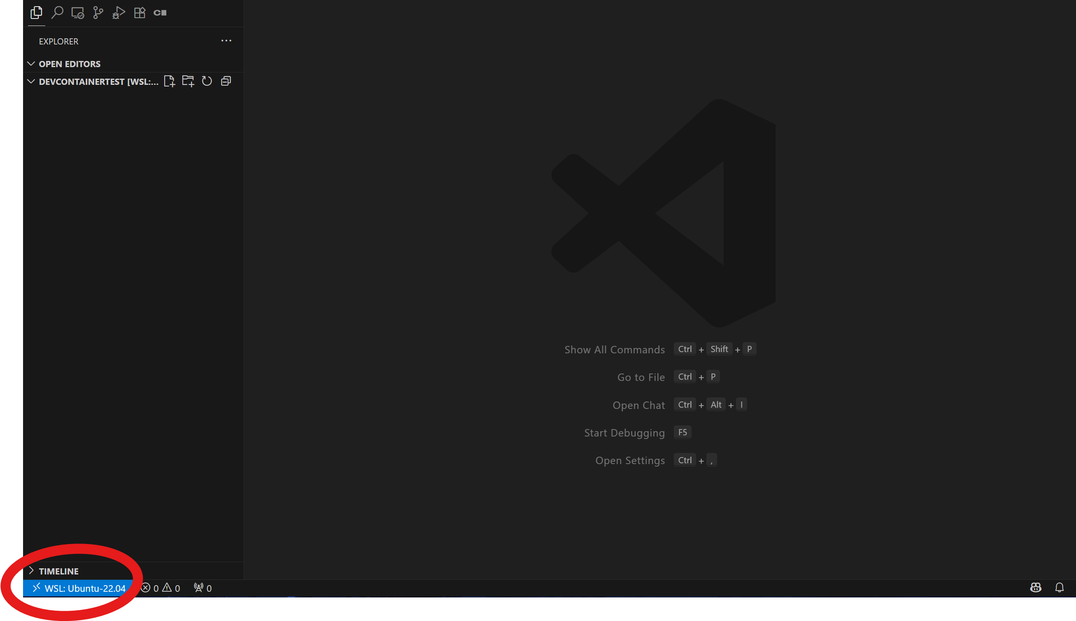Open the Remote Explorer view
Viewport: 1076px width, 621px height.
click(x=77, y=13)
